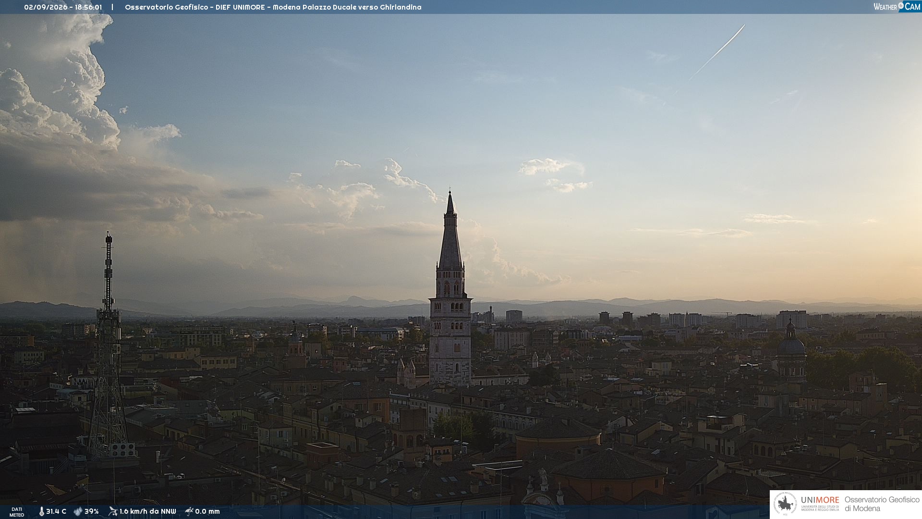The width and height of the screenshot is (922, 519).
Task: Click the wind anemometer icon
Action: click(x=113, y=511)
